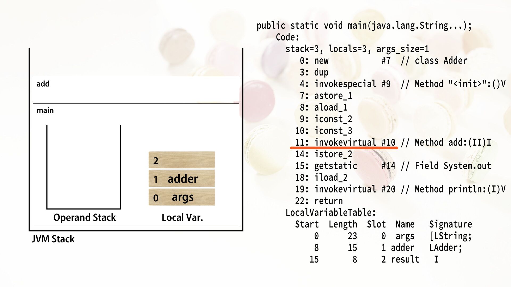The image size is (511, 287).
Task: Click the '18: iload_2' instruction
Action: (x=321, y=178)
